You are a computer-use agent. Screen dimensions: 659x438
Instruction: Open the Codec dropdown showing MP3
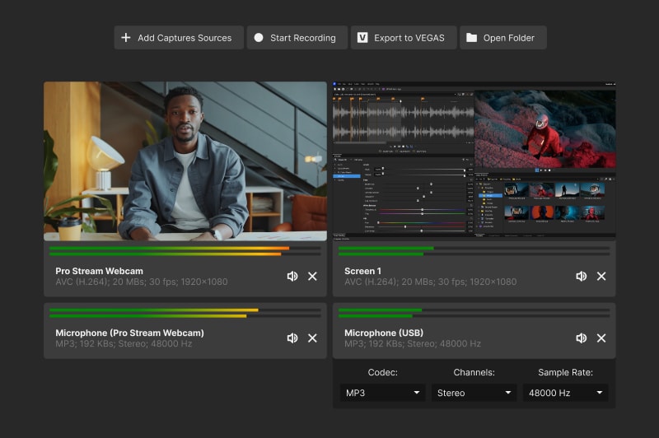(383, 393)
